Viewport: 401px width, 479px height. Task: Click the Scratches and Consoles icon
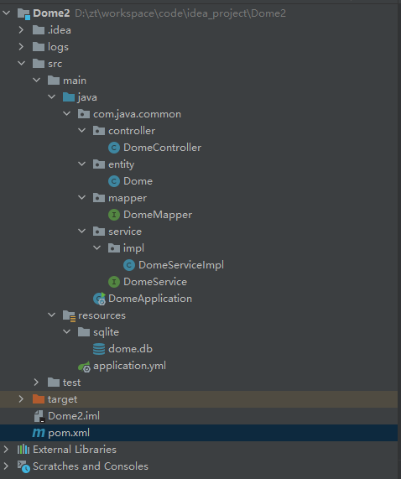point(23,466)
